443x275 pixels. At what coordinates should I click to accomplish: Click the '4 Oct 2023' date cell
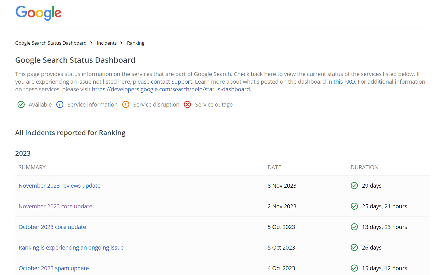[281, 268]
